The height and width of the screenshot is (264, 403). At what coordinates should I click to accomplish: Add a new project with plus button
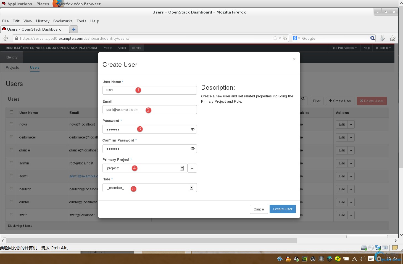tap(192, 168)
